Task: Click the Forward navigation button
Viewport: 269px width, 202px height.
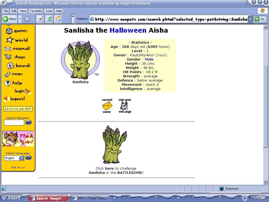Action: click(27, 19)
